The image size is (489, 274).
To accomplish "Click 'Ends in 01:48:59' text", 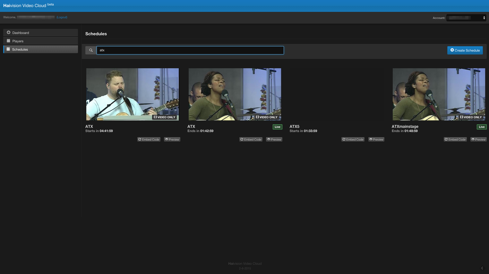I will click(405, 131).
